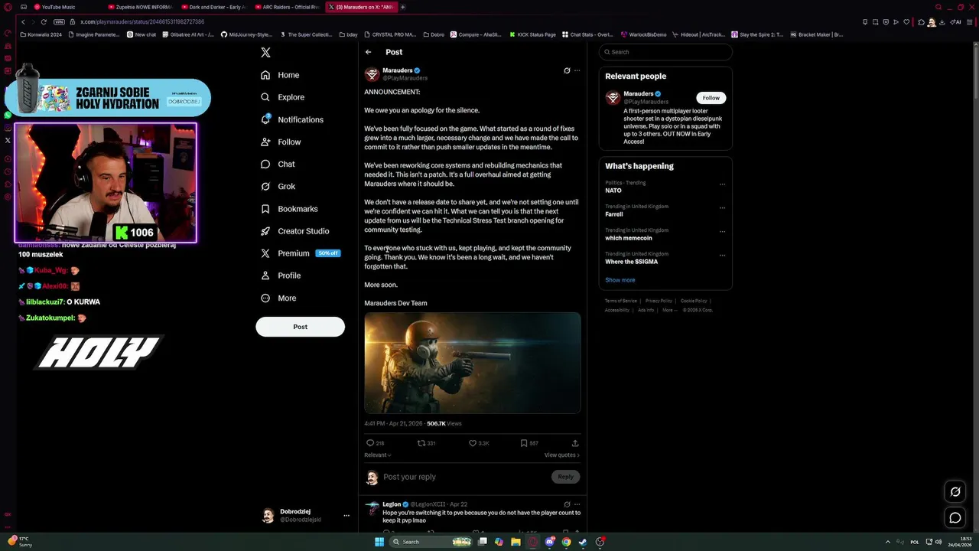Open the three-dot menu beside $SIGMA trend
The height and width of the screenshot is (551, 979).
click(x=722, y=255)
